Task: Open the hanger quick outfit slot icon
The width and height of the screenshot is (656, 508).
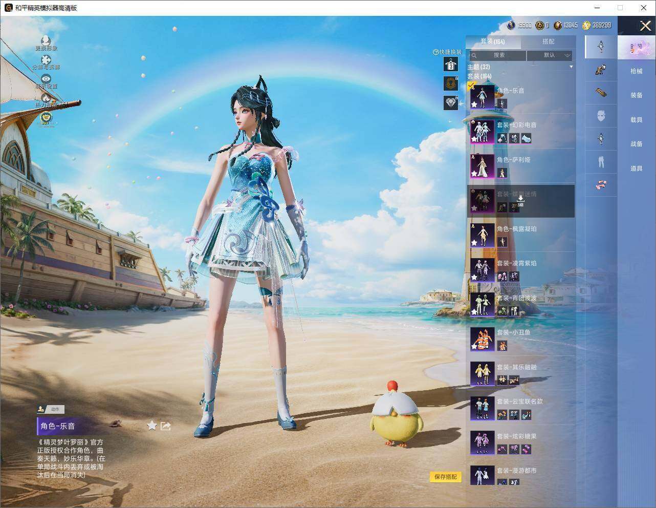Action: tap(450, 65)
